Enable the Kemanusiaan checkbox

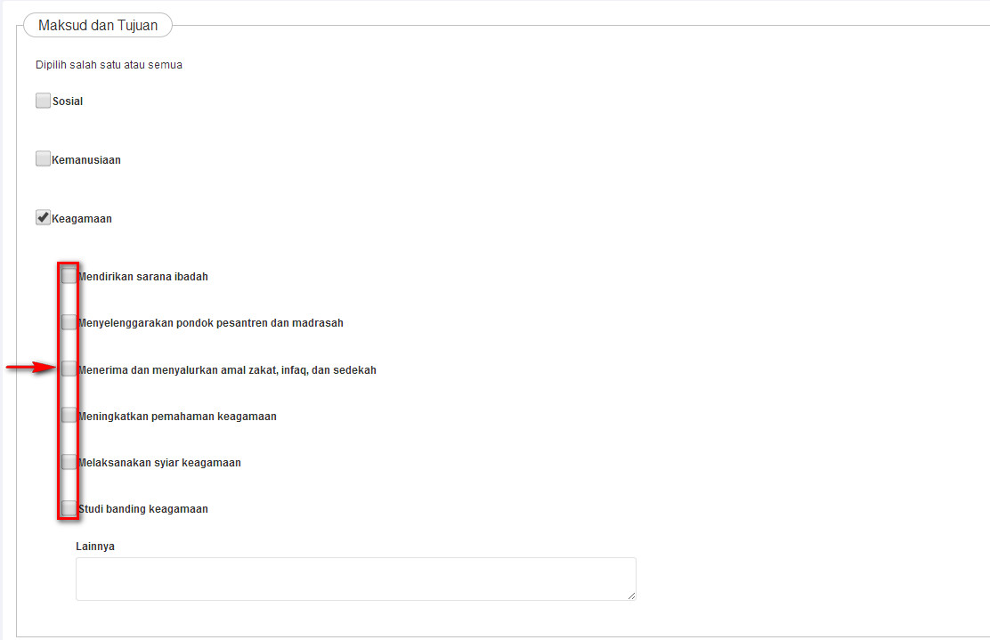point(43,159)
